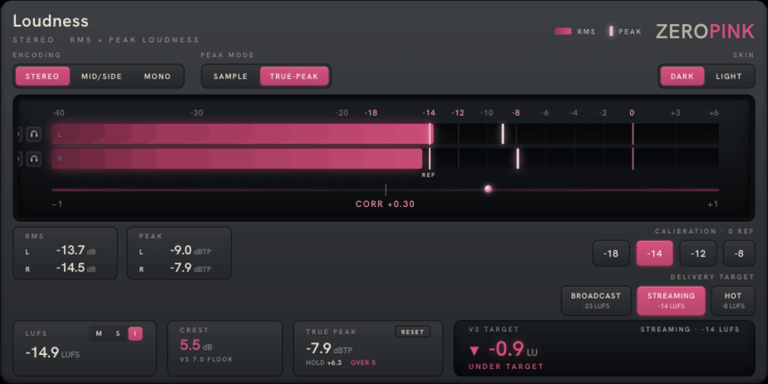Viewport: 768px width, 384px height.
Task: Click the RMS legend swatch
Action: tap(562, 31)
